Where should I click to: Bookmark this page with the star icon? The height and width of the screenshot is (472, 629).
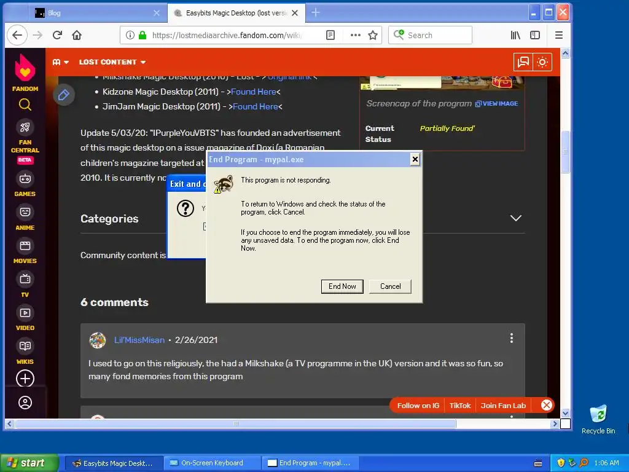coord(373,35)
